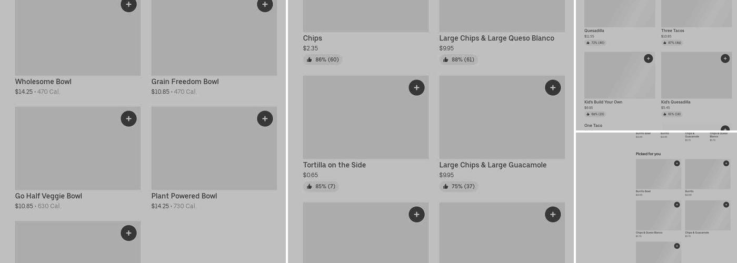The height and width of the screenshot is (263, 737).
Task: Click Tortilla on the Side 85% rating
Action: (321, 187)
